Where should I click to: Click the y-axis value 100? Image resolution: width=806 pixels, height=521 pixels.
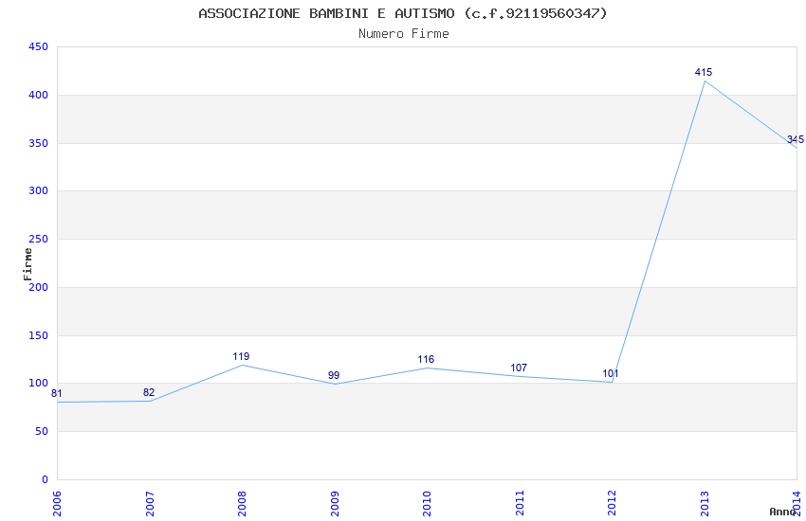(x=38, y=384)
